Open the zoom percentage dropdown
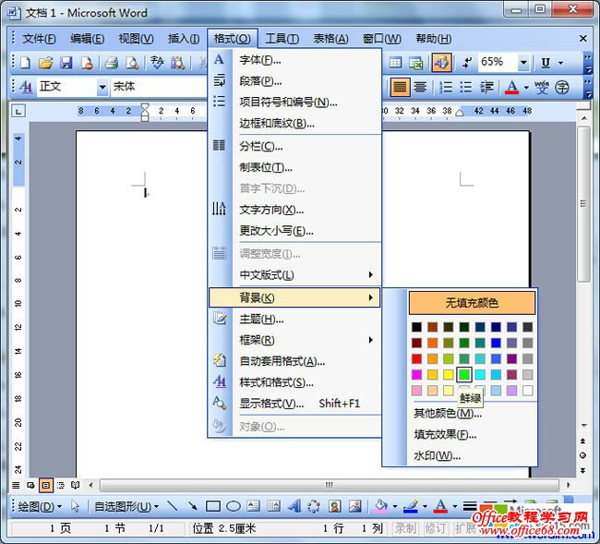Screen dimensions: 600x544 pos(523,63)
